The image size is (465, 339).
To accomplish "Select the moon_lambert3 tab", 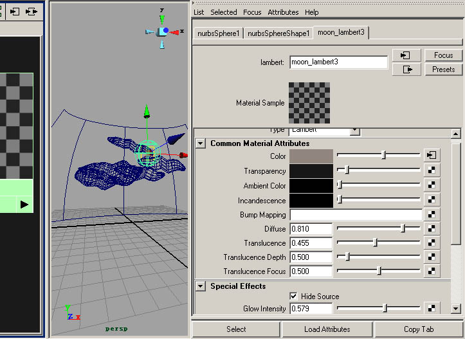I will point(341,32).
